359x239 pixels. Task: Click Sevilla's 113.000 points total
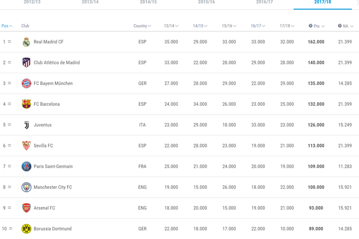[316, 145]
